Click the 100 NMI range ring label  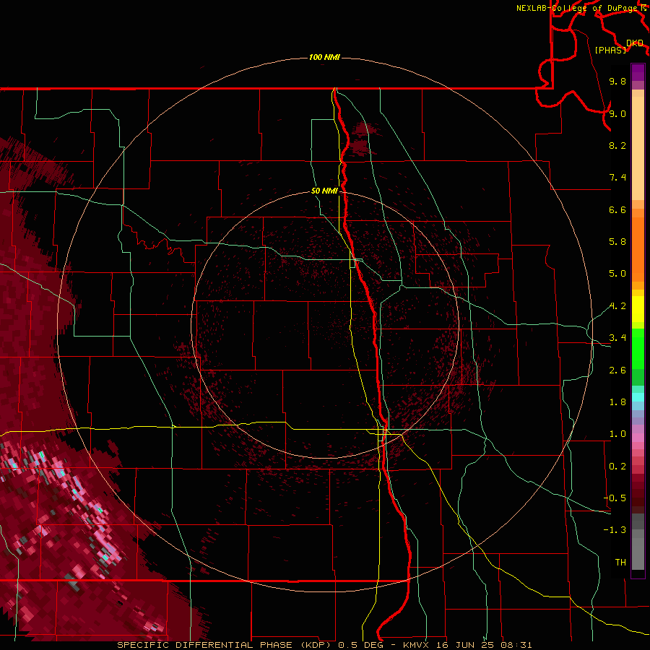tap(324, 57)
